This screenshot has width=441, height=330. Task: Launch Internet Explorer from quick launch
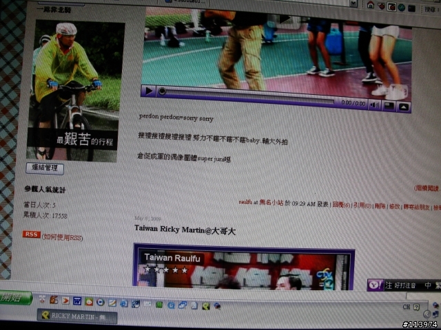click(x=124, y=303)
